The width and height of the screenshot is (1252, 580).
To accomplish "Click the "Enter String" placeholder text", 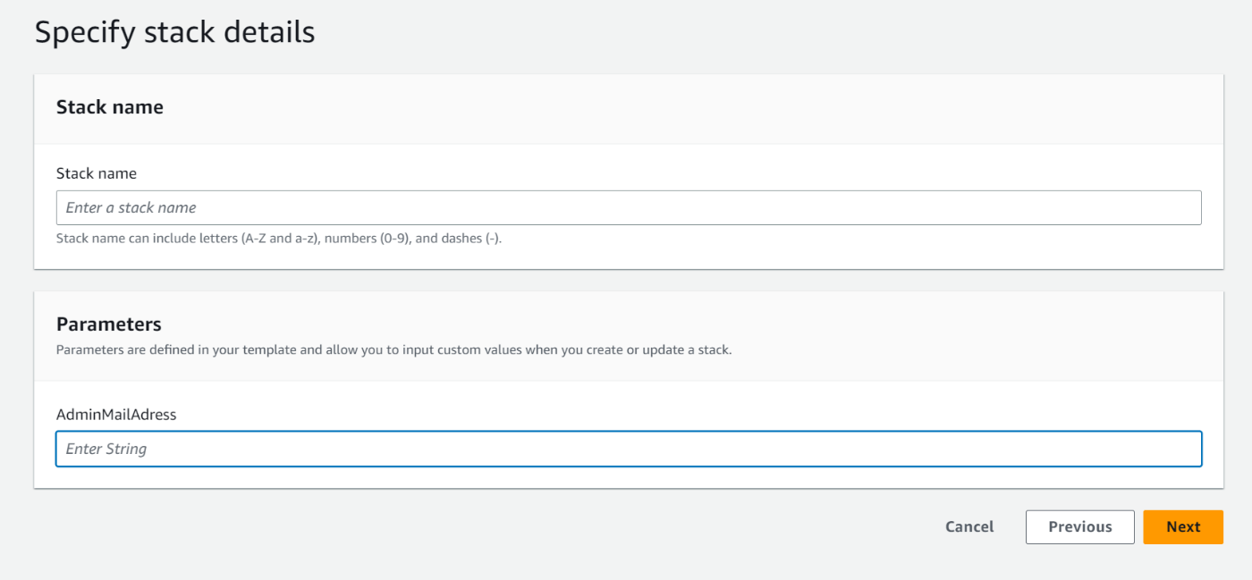I will coord(106,449).
